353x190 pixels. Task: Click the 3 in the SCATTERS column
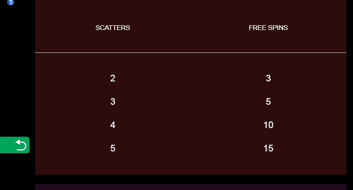tap(113, 101)
